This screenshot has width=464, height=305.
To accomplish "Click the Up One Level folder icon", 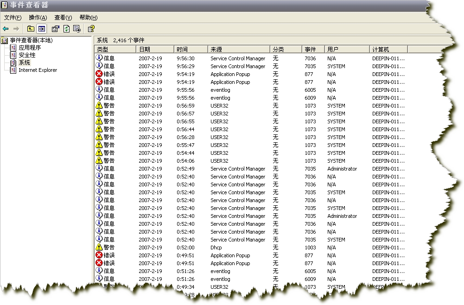I will (31, 29).
